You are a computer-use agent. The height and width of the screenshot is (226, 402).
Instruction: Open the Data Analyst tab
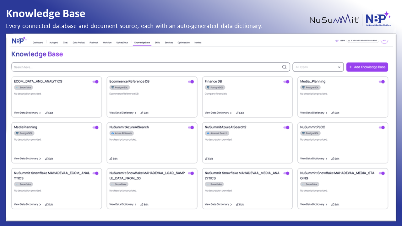click(x=79, y=42)
